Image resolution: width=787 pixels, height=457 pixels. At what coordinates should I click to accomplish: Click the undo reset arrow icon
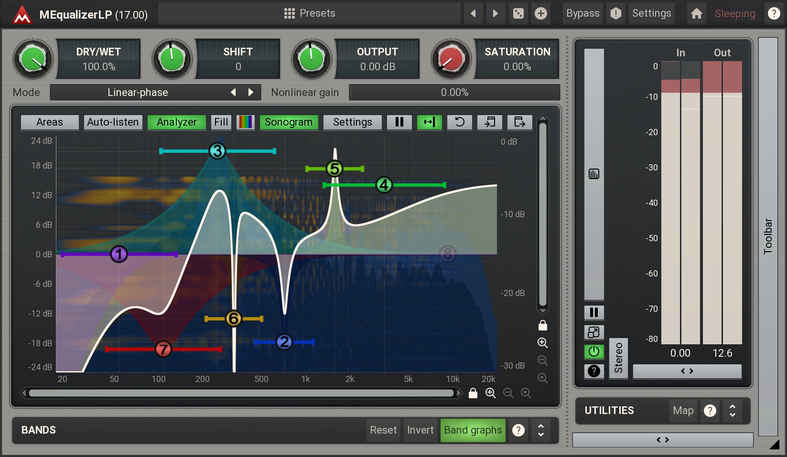click(x=459, y=122)
